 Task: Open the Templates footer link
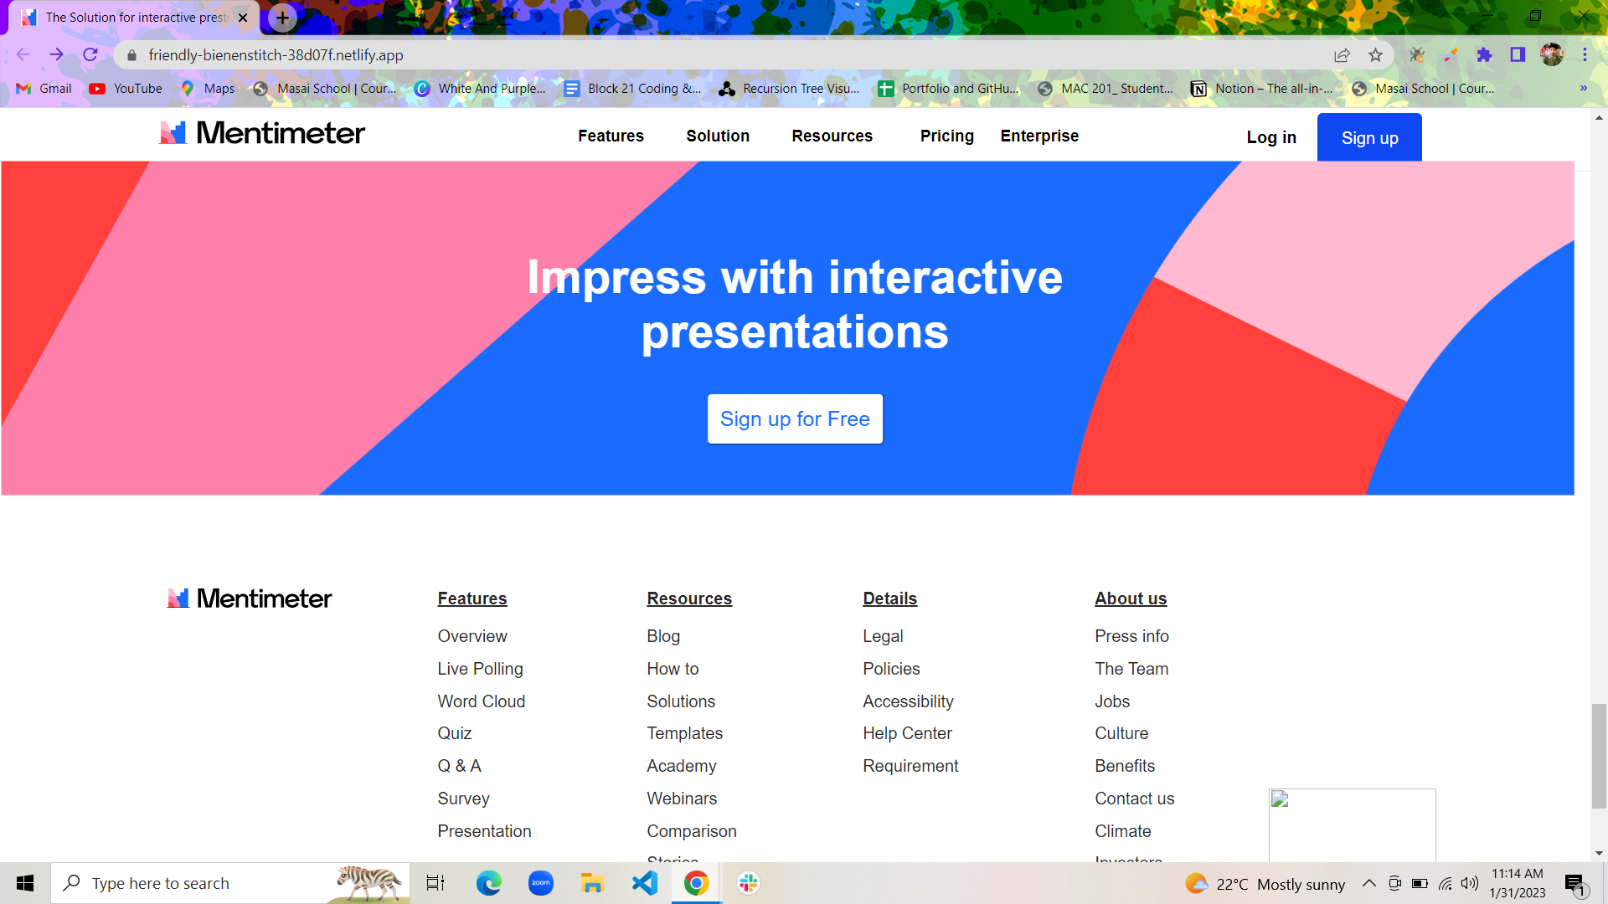coord(684,733)
